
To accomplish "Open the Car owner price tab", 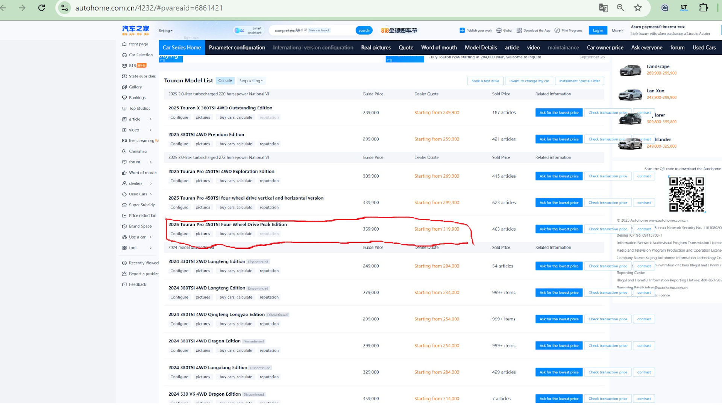I will pos(605,48).
